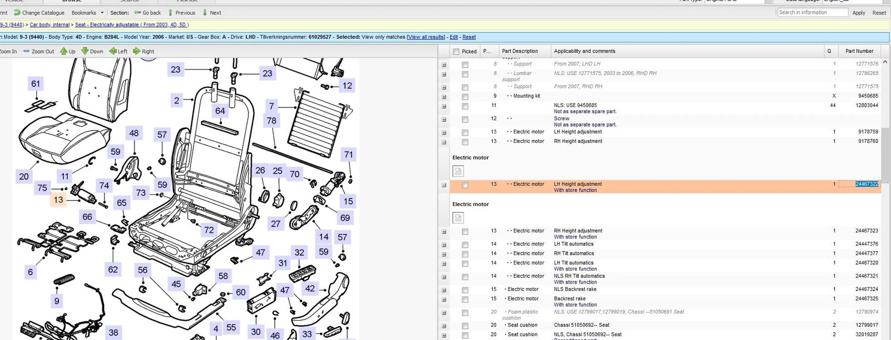891x340 pixels.
Task: Click the Zoom Out minus icon
Action: pos(26,51)
